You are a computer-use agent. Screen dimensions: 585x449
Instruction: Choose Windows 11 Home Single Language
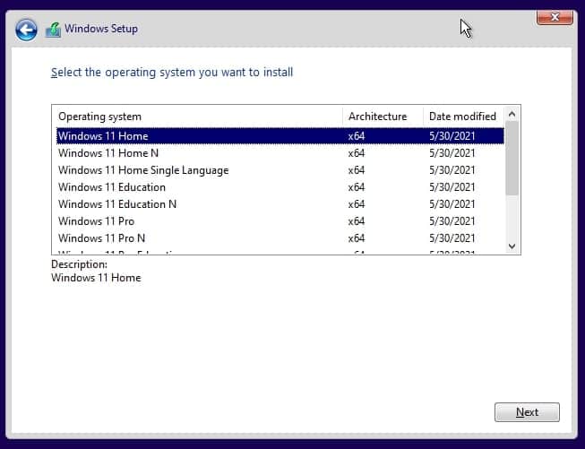point(143,170)
